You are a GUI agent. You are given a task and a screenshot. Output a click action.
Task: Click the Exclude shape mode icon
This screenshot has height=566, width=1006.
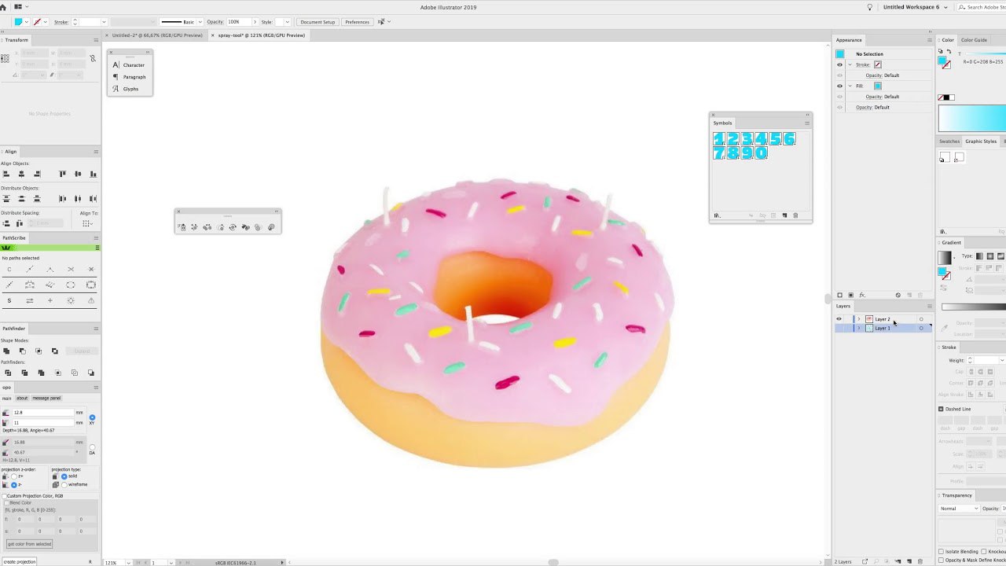pos(54,351)
